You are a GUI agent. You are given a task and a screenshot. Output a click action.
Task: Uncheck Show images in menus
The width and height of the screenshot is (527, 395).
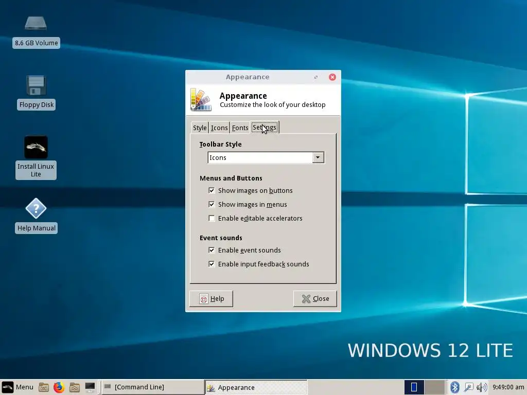point(212,204)
